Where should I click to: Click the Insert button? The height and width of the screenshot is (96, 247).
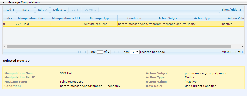[x=26, y=10]
